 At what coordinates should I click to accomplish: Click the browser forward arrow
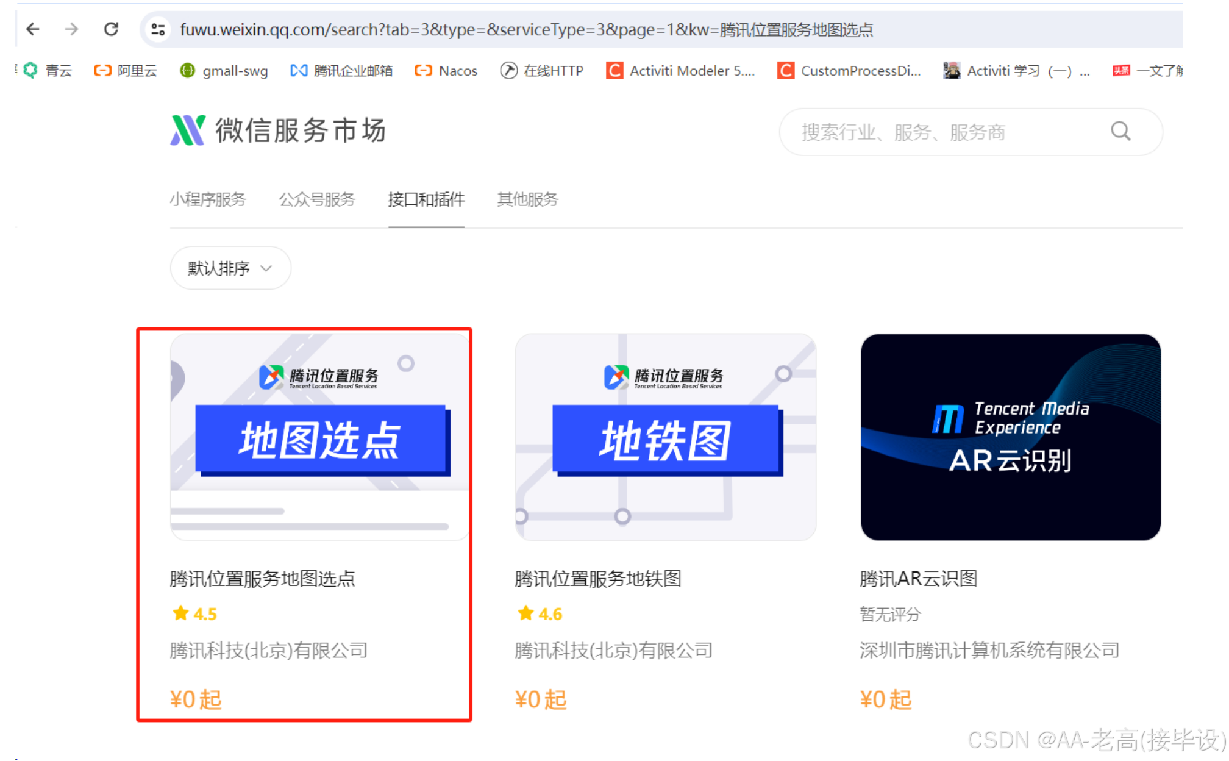pos(72,29)
